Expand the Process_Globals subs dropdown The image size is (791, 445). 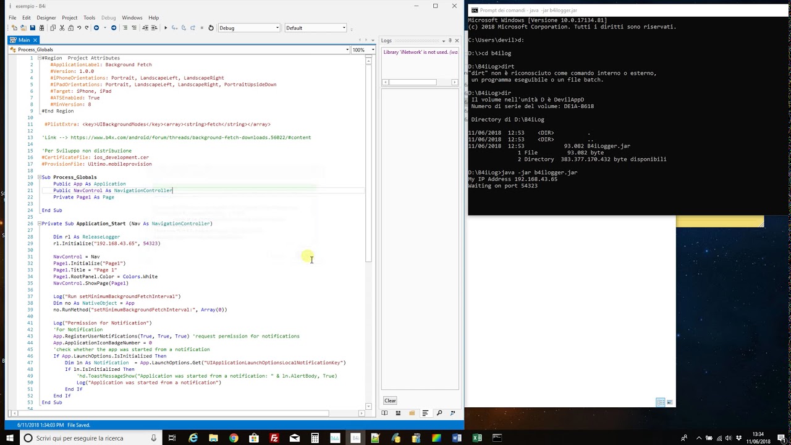click(179, 49)
